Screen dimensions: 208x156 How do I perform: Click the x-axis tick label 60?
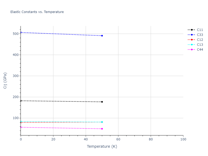pos(118,140)
